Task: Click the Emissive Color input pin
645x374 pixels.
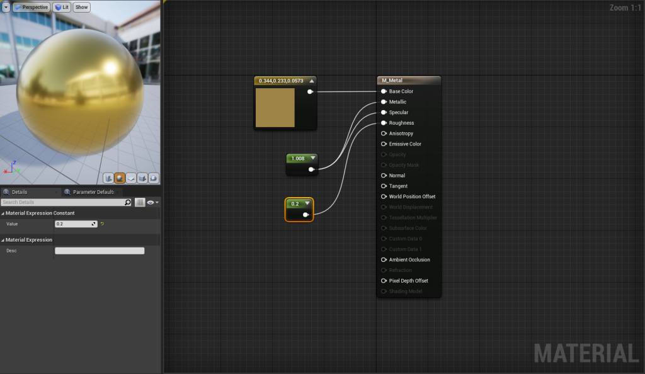Action: coord(384,144)
